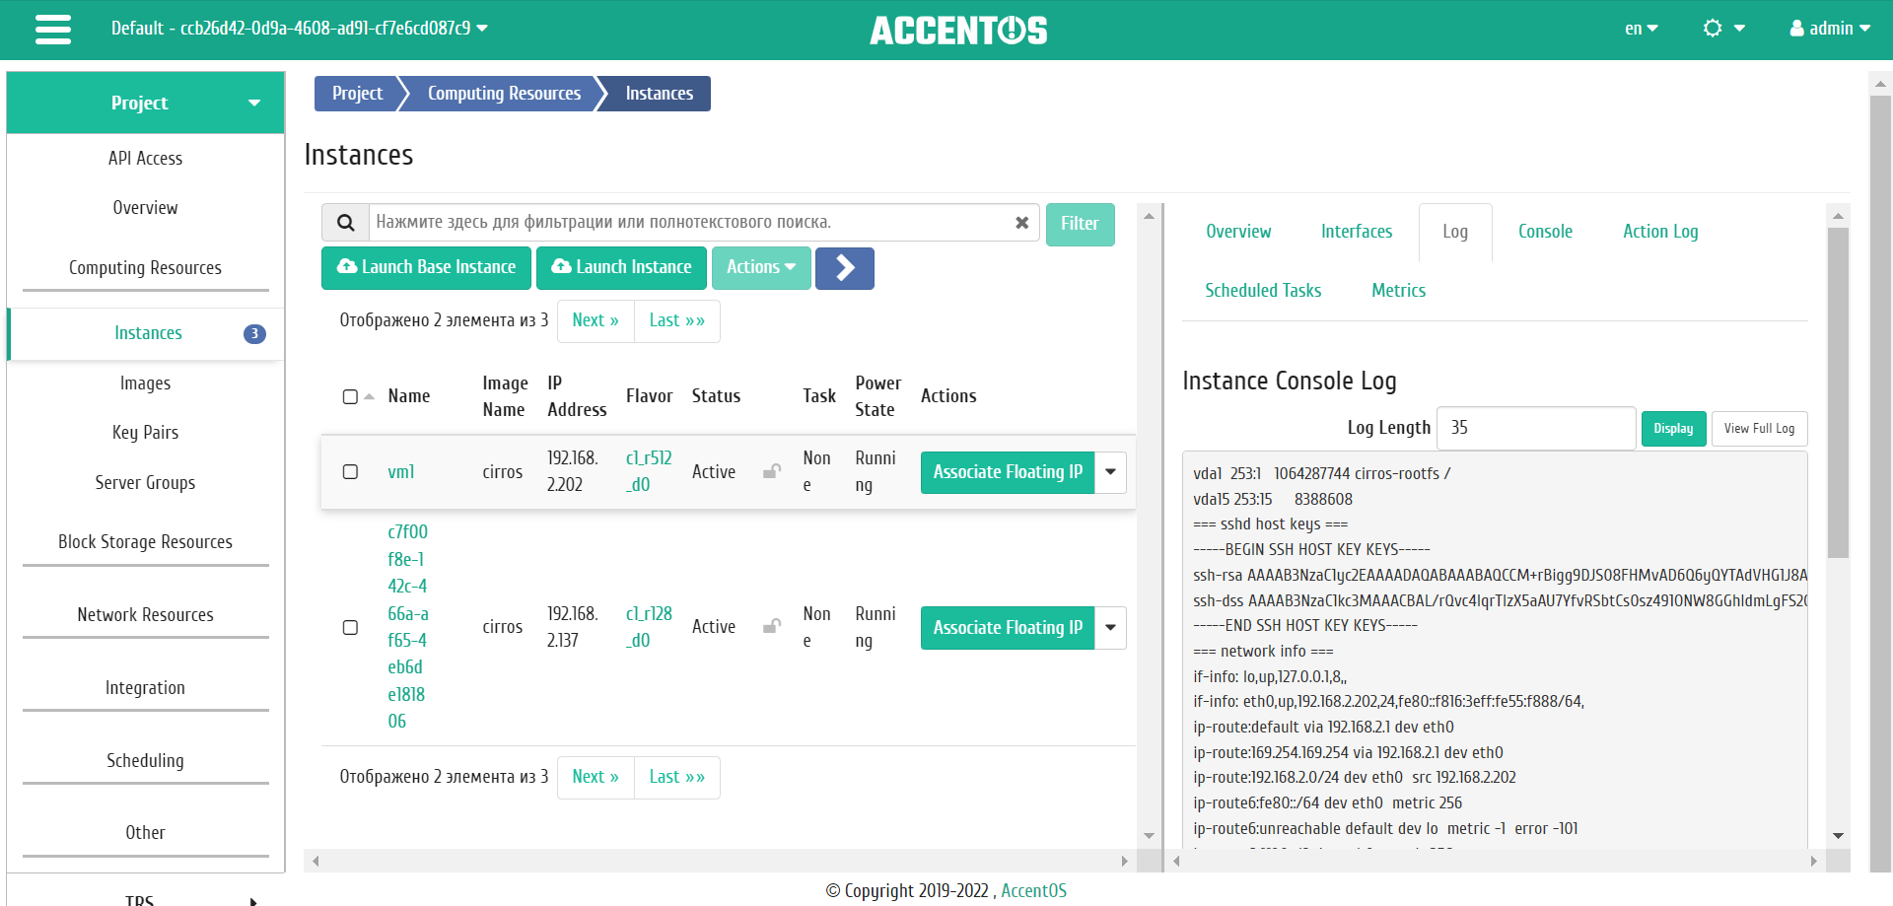Open the hamburger navigation menu
The width and height of the screenshot is (1893, 906).
pyautogui.click(x=52, y=30)
